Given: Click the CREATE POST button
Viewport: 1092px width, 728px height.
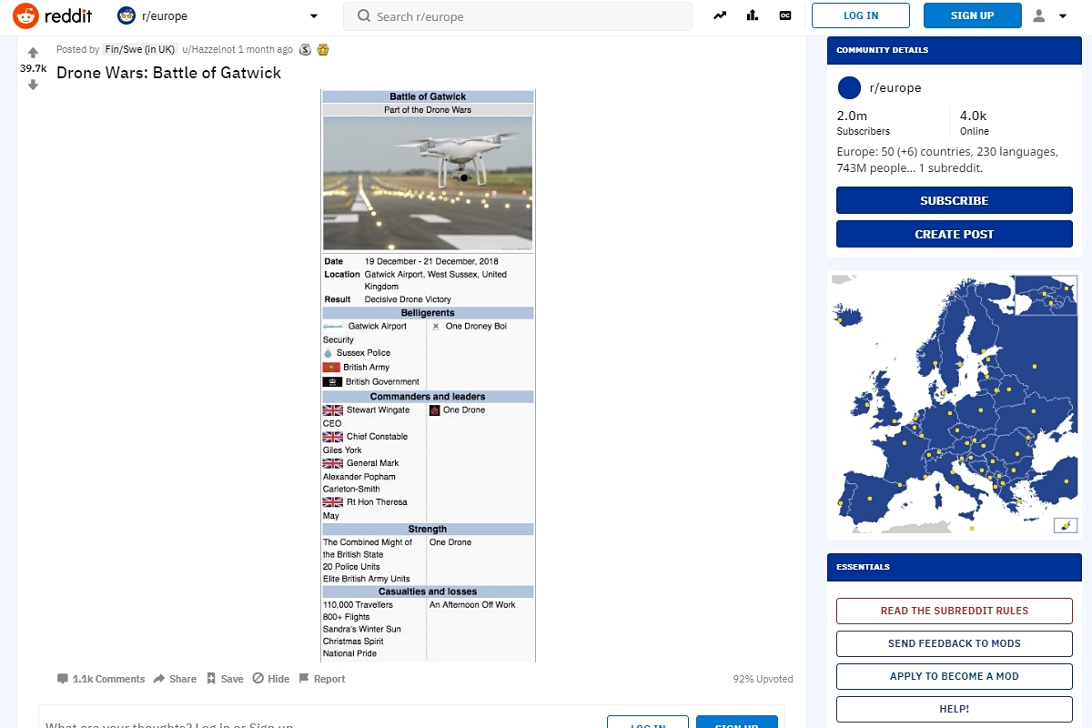Looking at the screenshot, I should 955,234.
